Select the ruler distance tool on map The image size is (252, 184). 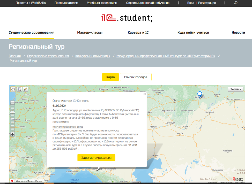[x=25, y=89]
